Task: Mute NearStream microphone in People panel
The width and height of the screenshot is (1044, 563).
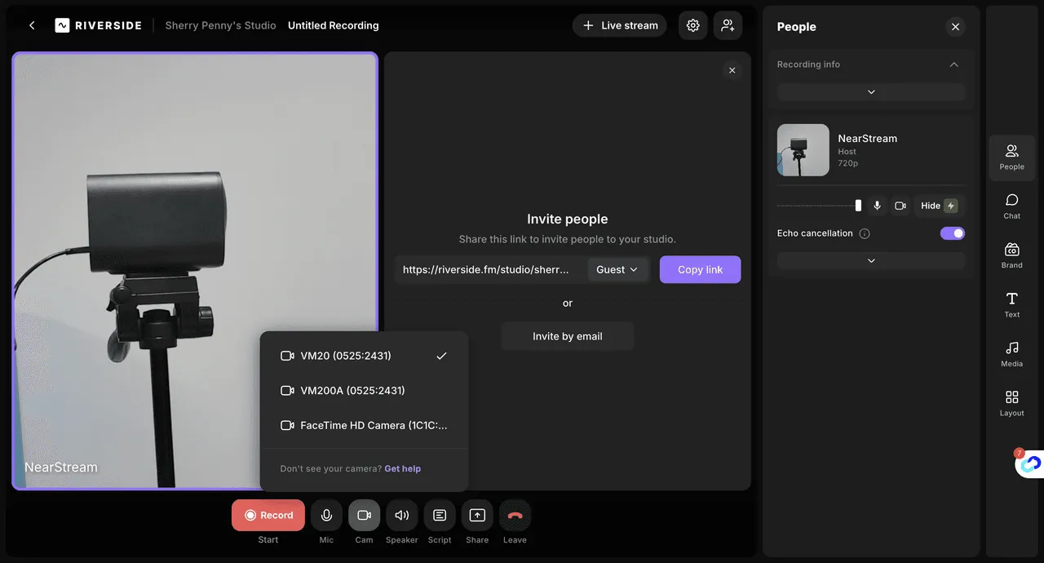Action: tap(877, 206)
